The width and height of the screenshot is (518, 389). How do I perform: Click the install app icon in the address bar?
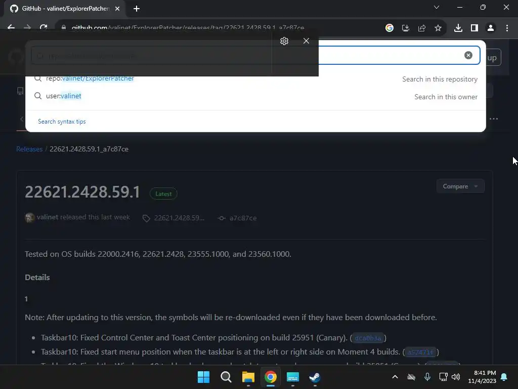tap(405, 28)
